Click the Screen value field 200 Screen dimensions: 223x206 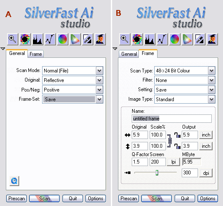click(158, 162)
